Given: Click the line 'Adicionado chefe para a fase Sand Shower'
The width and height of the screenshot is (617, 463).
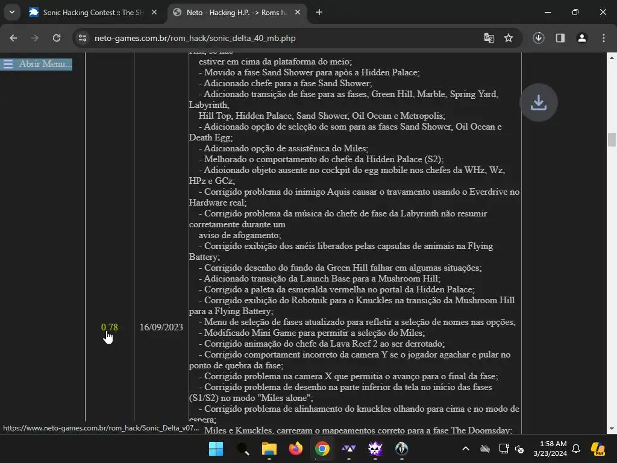Looking at the screenshot, I should click(x=285, y=83).
